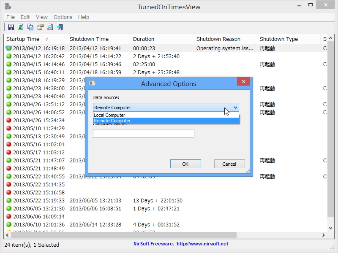This screenshot has height=253, width=338.
Task: Click red status icon for 2013/05/10 11:24:29
Action: [9, 129]
